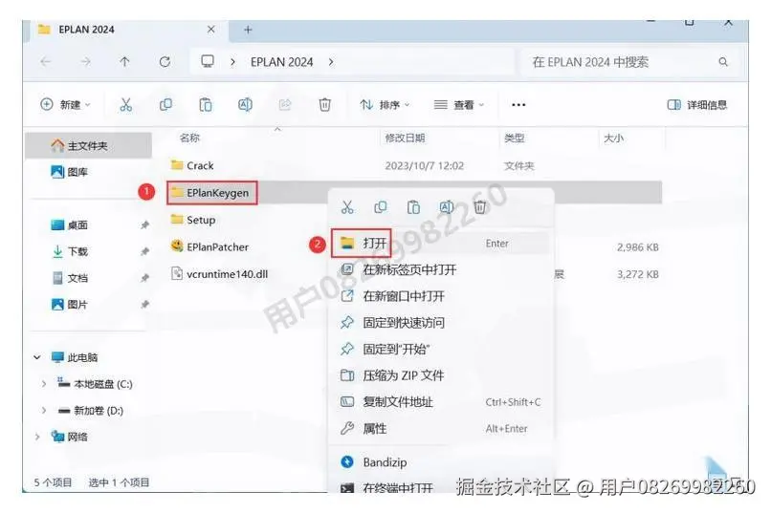Screen dimensions: 771x513
Task: Click the Delete icon in the context menu
Action: 480,207
